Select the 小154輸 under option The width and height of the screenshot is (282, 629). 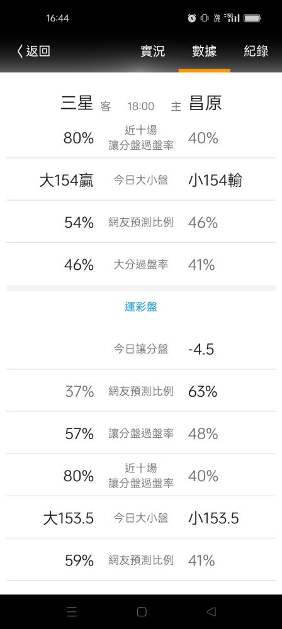click(x=215, y=181)
